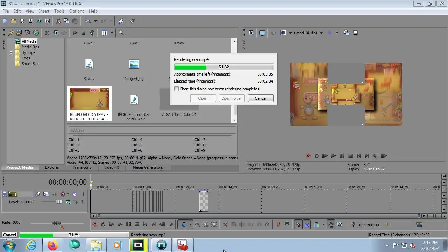Toggle Automatic Crossfades button
448x252 pixels.
(307, 225)
